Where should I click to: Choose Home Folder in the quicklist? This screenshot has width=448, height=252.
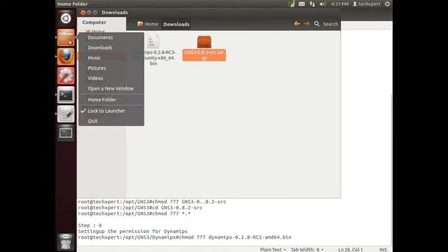click(102, 99)
